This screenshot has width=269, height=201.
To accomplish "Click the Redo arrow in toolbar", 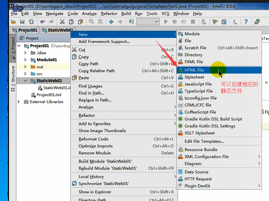I will pyautogui.click(x=51, y=22).
